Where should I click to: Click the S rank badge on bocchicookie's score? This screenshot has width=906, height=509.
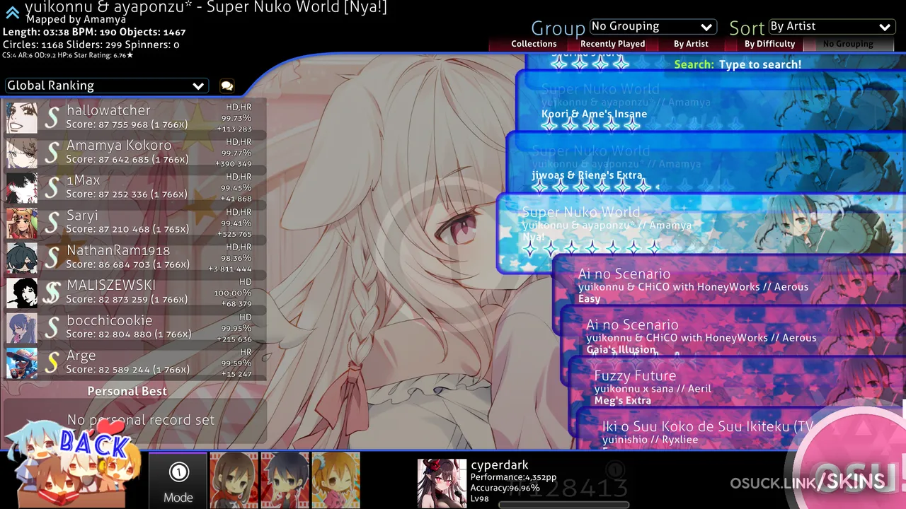[52, 327]
